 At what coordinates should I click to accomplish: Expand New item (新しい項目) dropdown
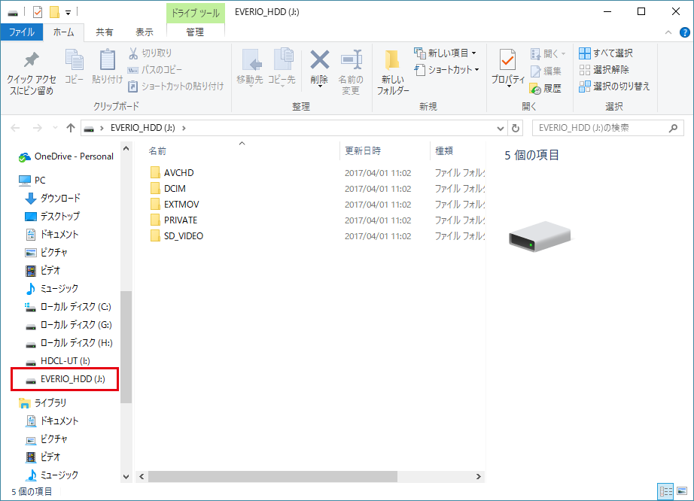tap(473, 53)
